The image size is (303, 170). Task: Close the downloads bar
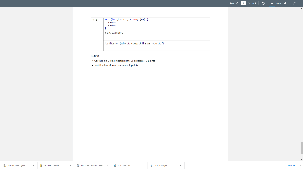(x=300, y=165)
